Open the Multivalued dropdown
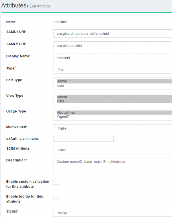172x217 pixels. pyautogui.click(x=112, y=129)
